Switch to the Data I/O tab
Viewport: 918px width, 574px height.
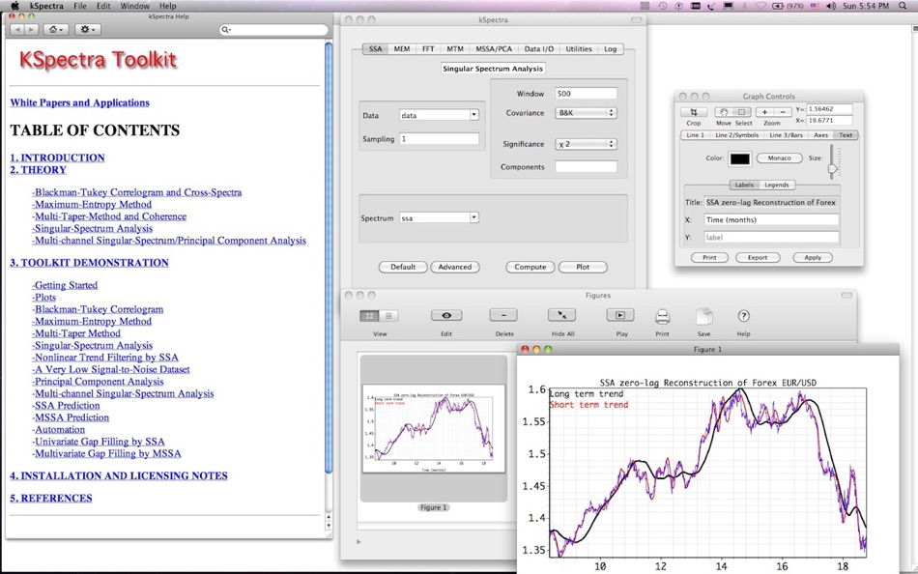538,49
